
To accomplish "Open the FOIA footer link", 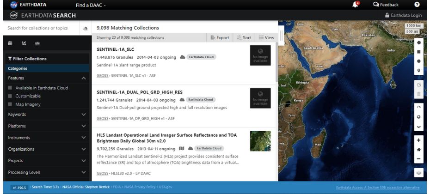I will 117,187.
